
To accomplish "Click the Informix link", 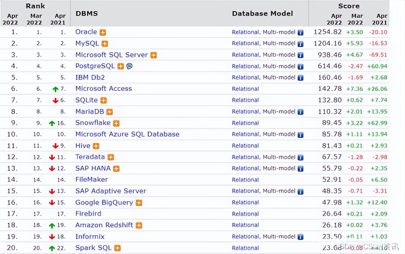I will pos(90,236).
